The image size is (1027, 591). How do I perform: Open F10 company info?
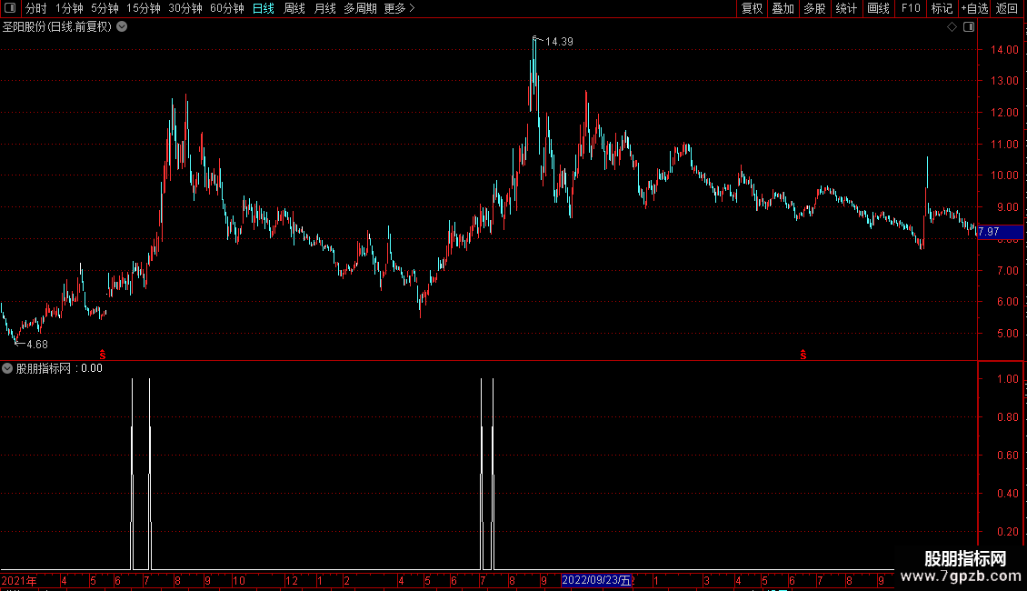pyautogui.click(x=911, y=8)
